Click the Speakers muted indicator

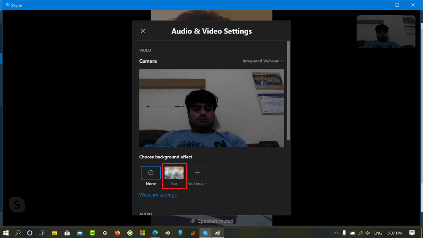point(211,221)
